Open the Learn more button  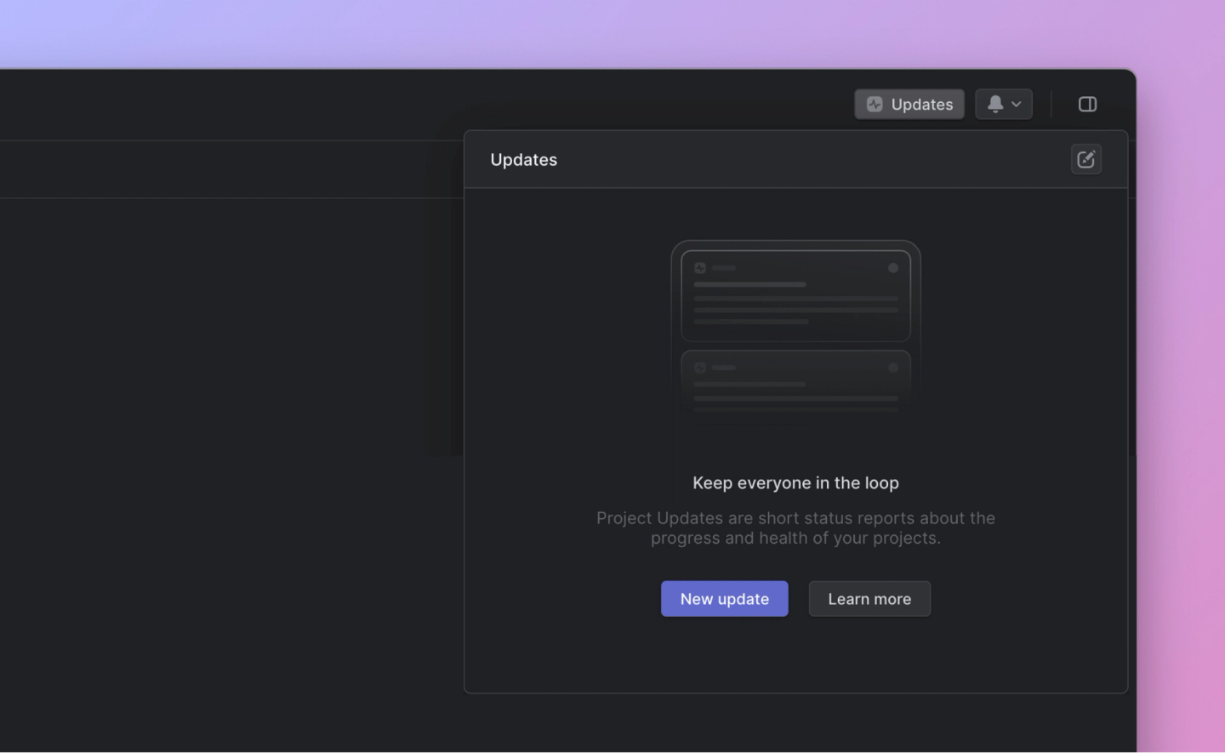point(869,599)
